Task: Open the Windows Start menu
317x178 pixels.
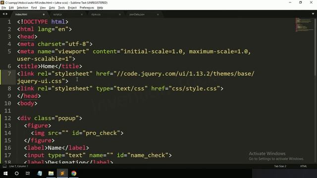Action: coord(5,174)
